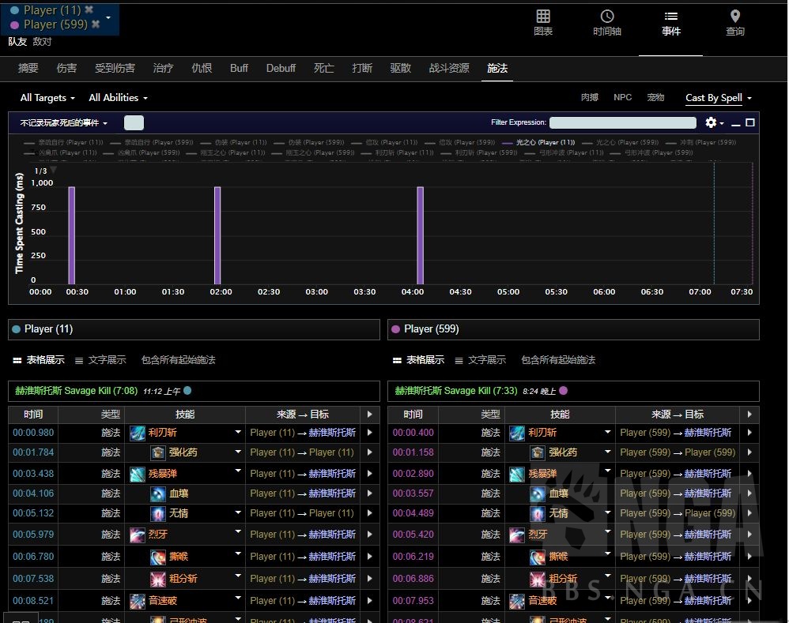Remove Player (599) with the X icon
The image size is (789, 623).
(x=96, y=24)
